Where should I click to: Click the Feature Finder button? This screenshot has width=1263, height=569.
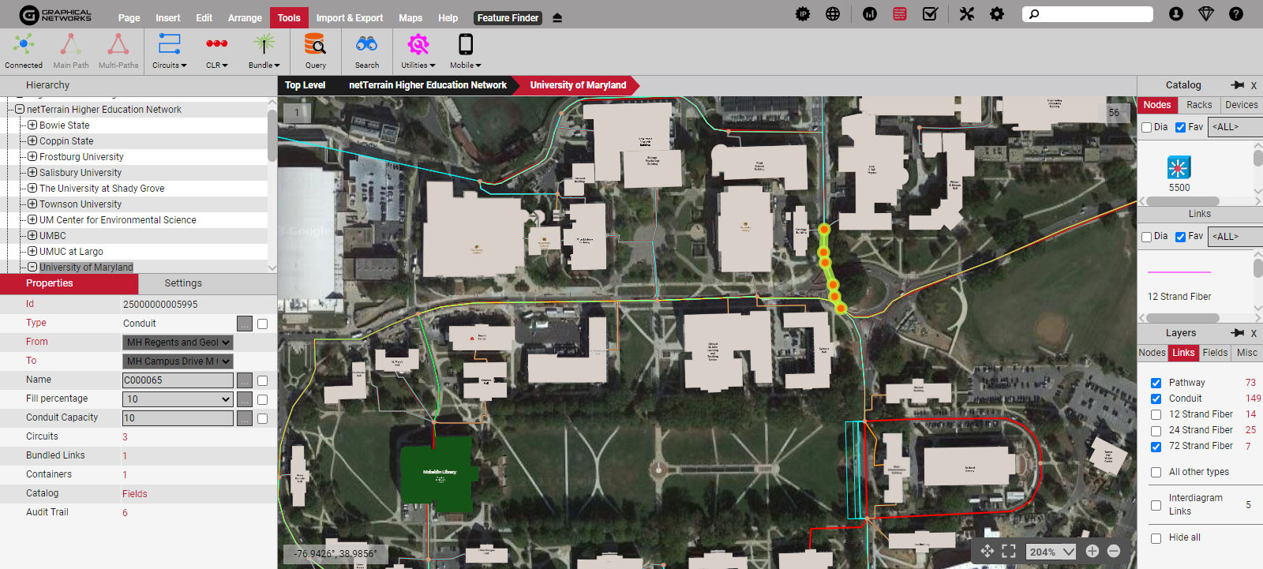pos(508,18)
